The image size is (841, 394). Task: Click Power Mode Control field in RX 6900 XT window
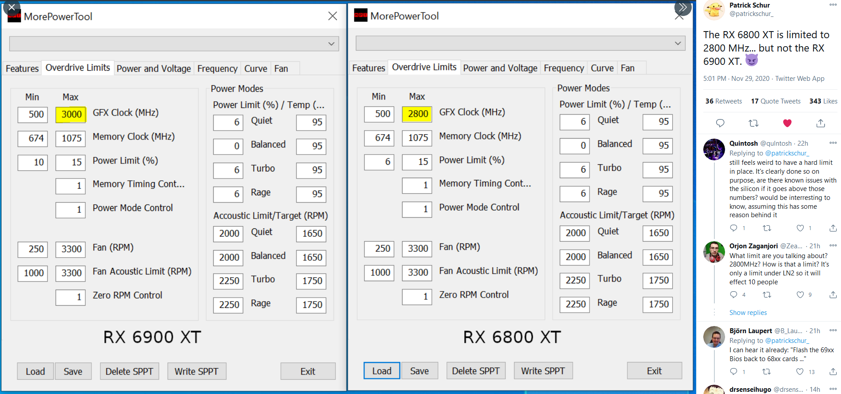[71, 210]
